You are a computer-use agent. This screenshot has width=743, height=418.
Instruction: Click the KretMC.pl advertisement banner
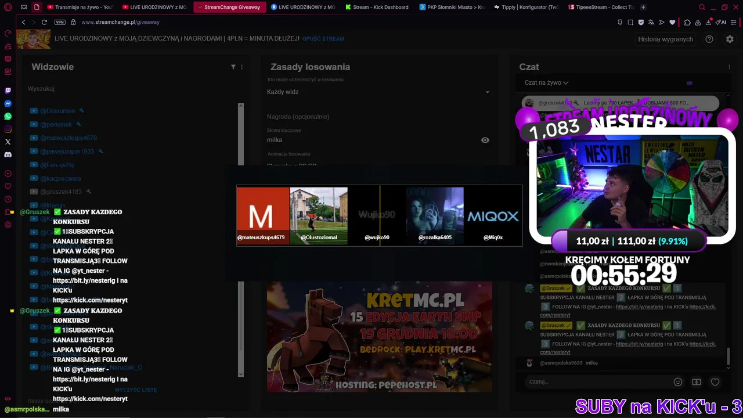point(380,337)
